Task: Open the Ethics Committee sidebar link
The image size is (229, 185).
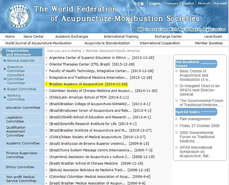Action: point(20,167)
